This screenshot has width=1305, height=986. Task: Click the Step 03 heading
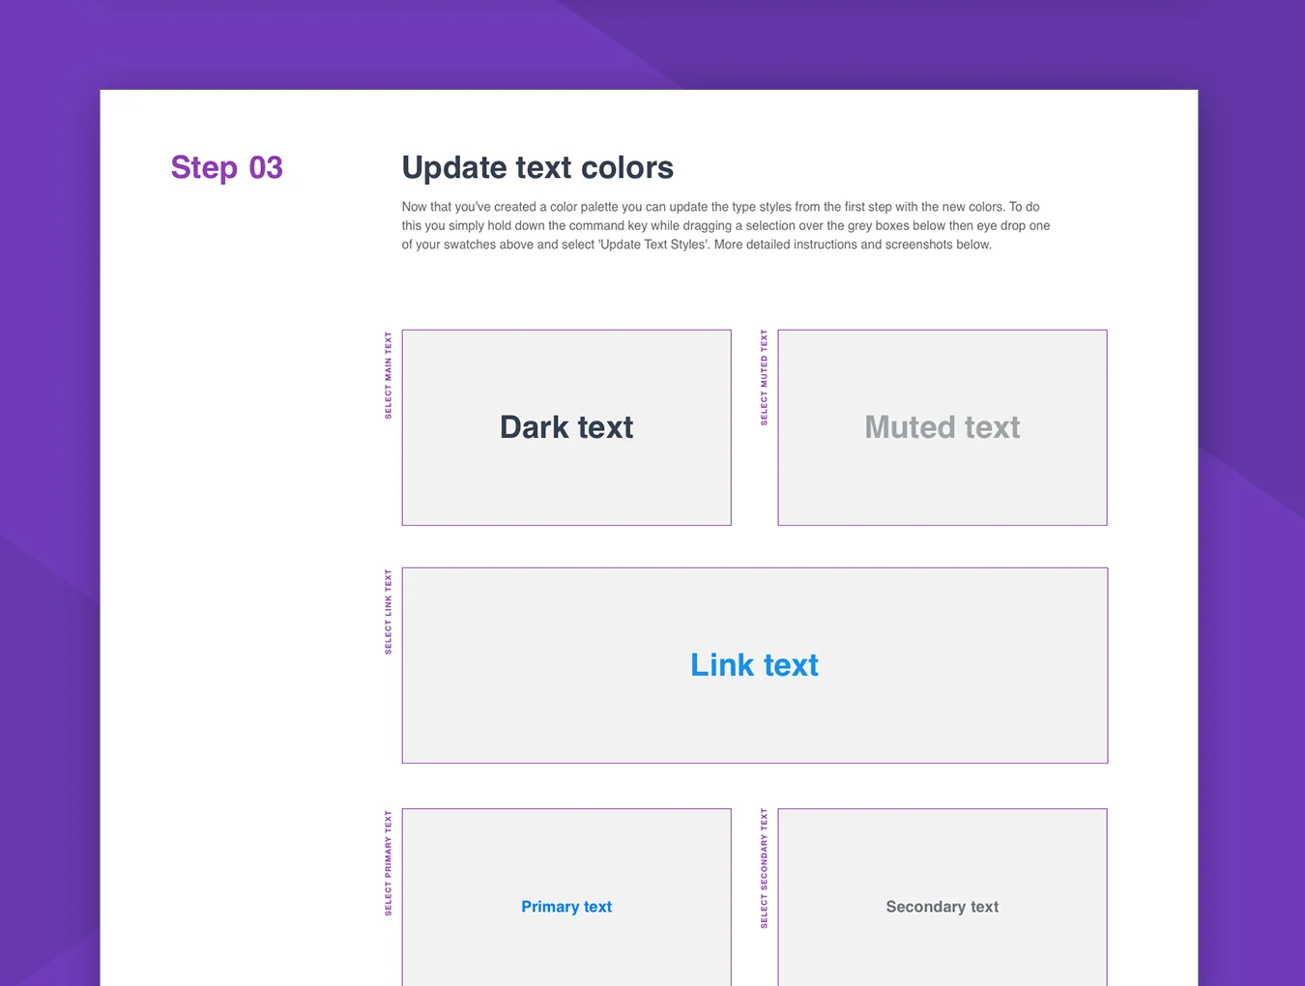[x=227, y=167]
